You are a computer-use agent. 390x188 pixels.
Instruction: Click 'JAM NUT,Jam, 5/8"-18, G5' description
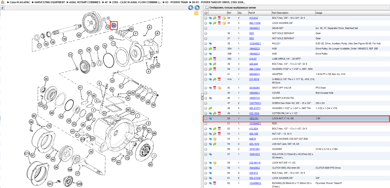coord(286,144)
